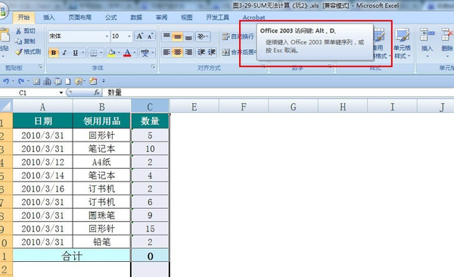This screenshot has width=454, height=277.
Task: Open the font group dialog launcher
Action: 153,67
